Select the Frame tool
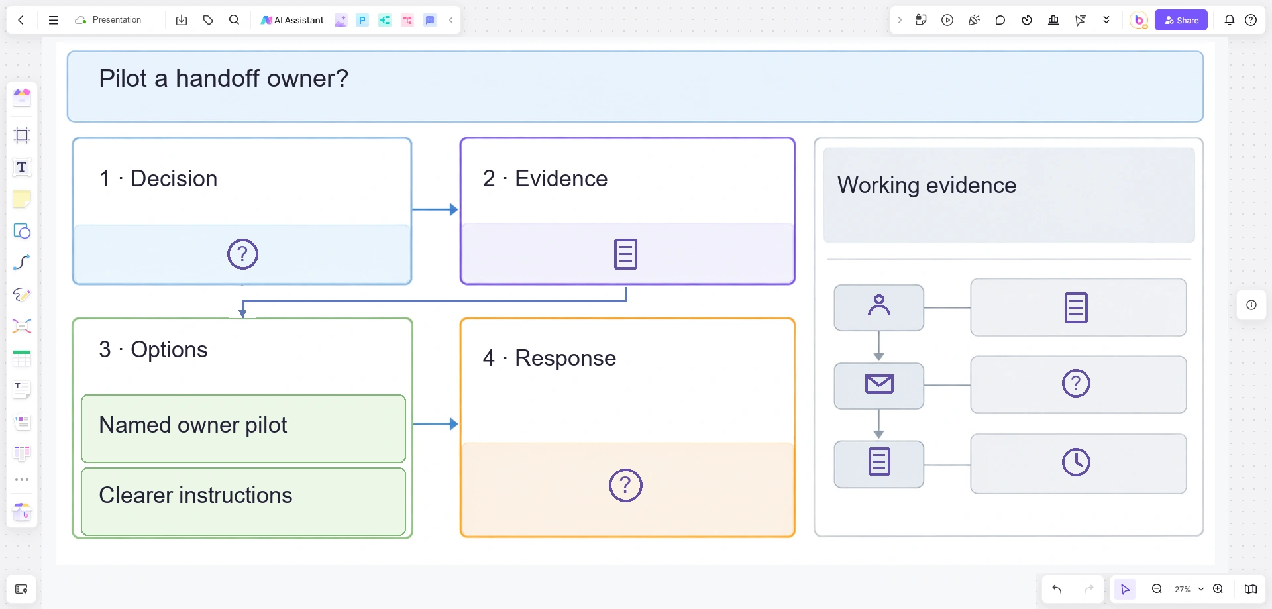 [x=22, y=135]
